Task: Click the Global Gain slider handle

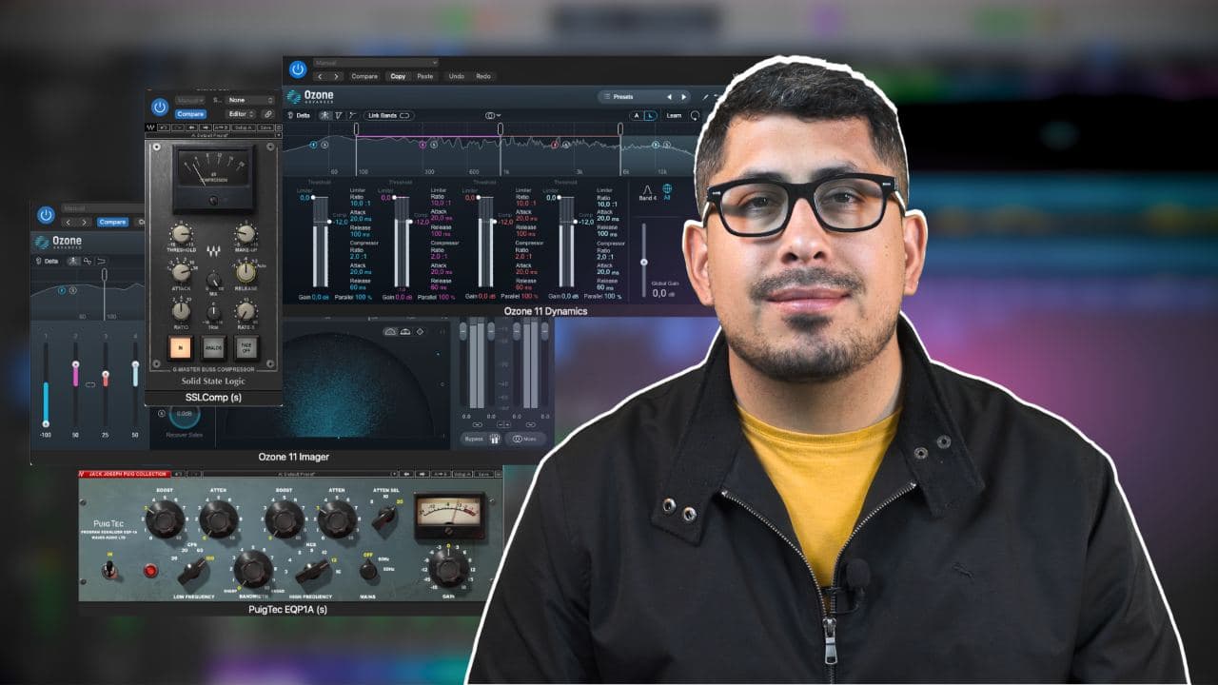Action: click(644, 262)
